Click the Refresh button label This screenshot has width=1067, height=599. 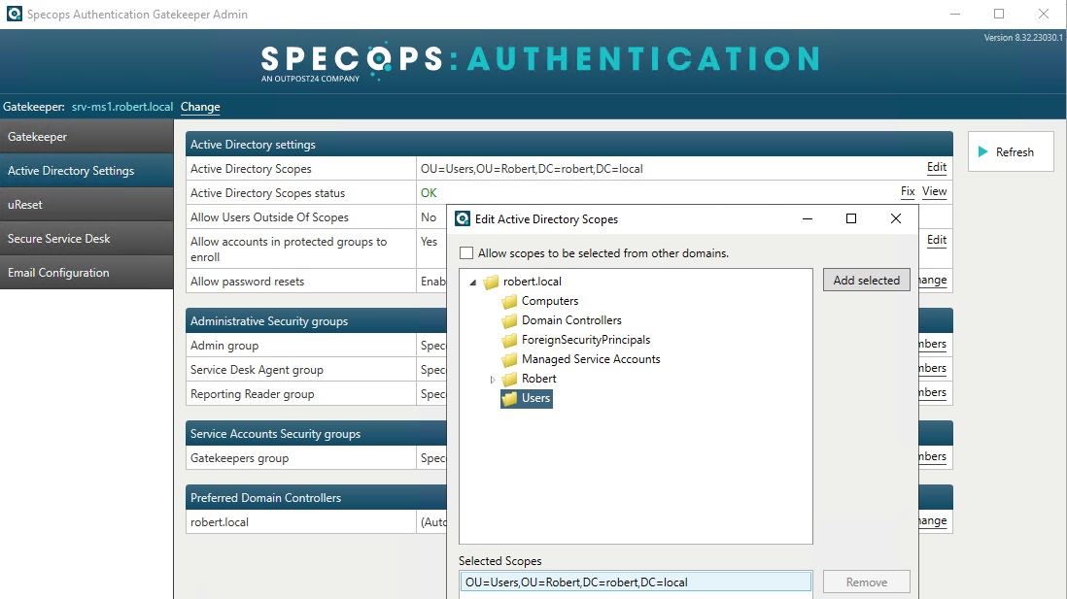point(1015,152)
